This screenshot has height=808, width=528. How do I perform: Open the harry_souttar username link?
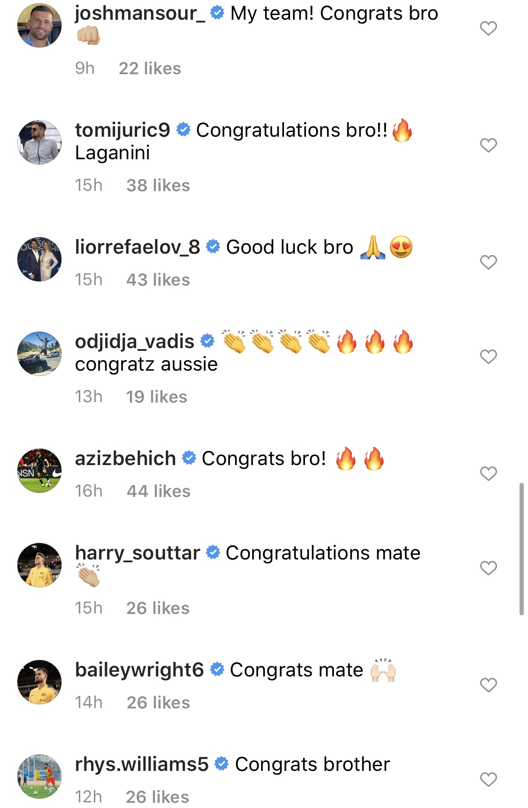138,553
